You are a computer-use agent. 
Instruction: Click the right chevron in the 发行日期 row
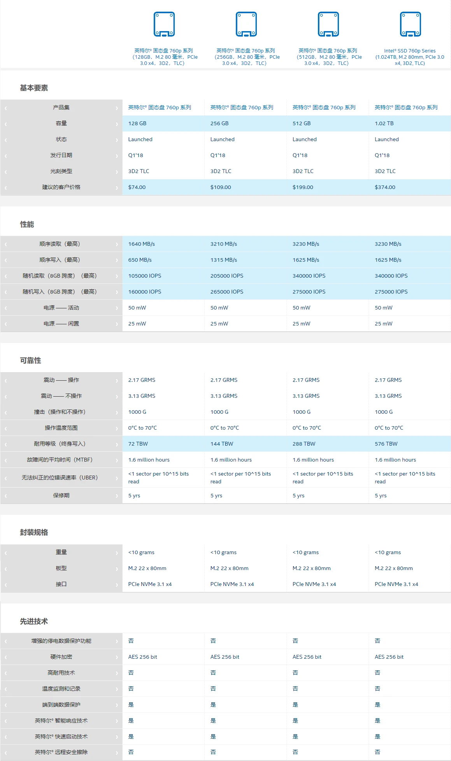(116, 156)
